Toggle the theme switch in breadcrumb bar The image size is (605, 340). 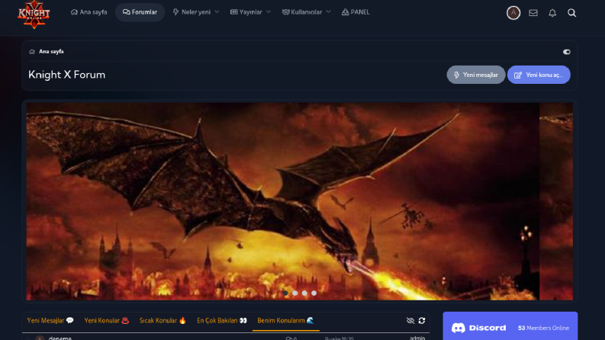pyautogui.click(x=566, y=52)
